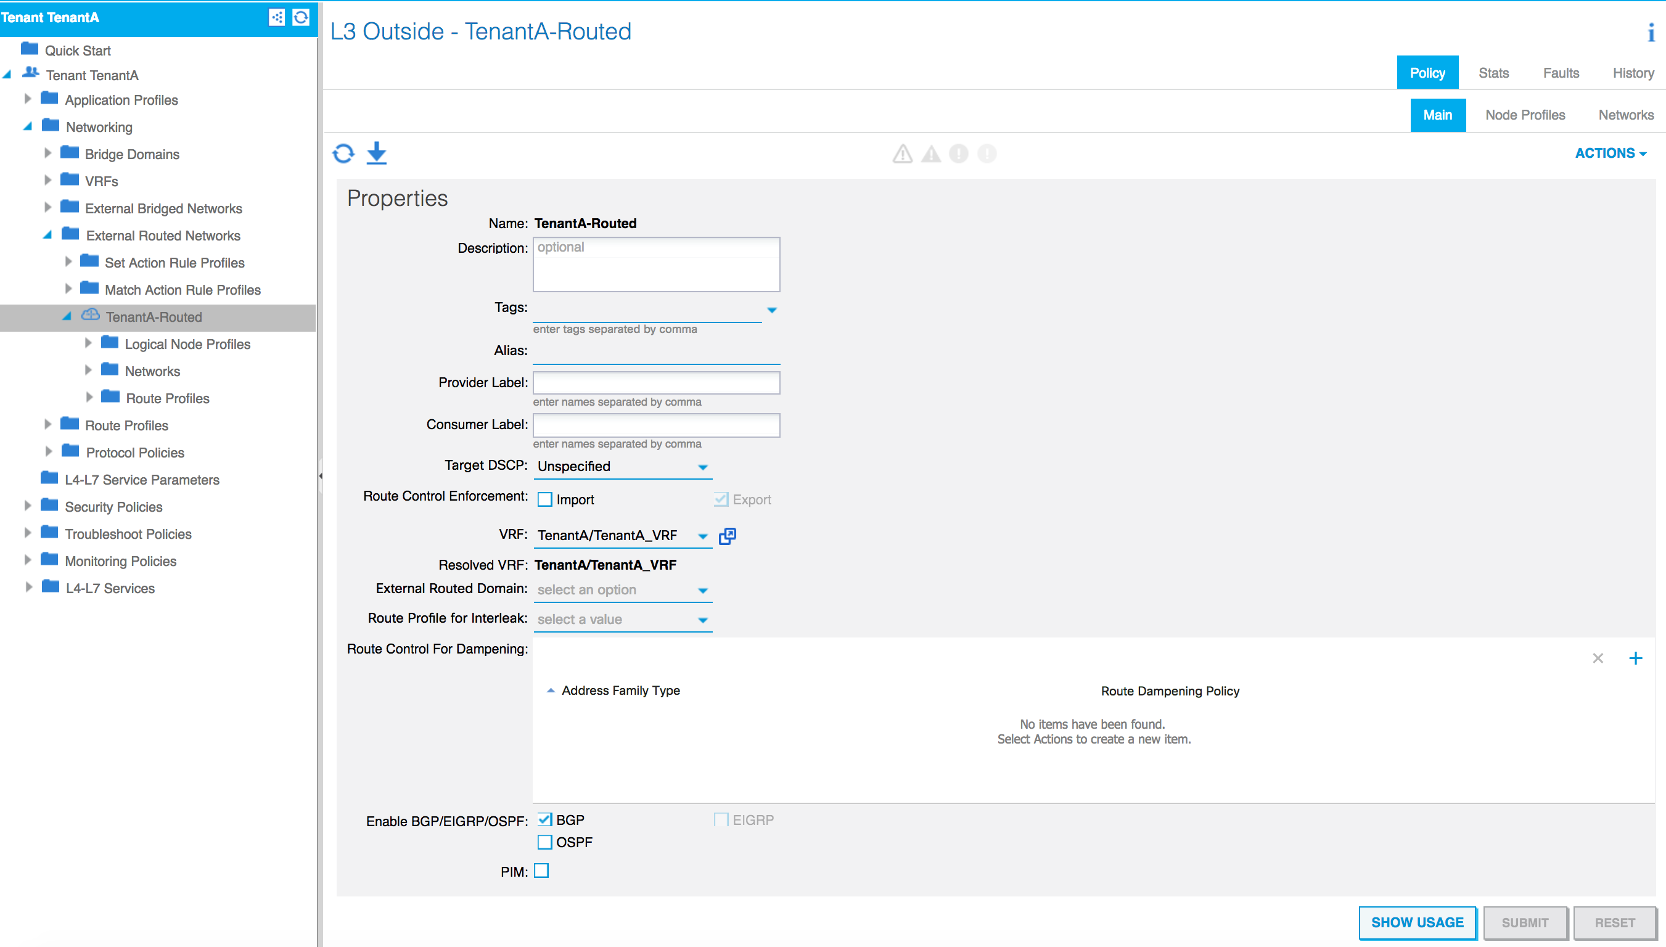1666x947 pixels.
Task: Click the Export route control checkbox
Action: pos(721,499)
